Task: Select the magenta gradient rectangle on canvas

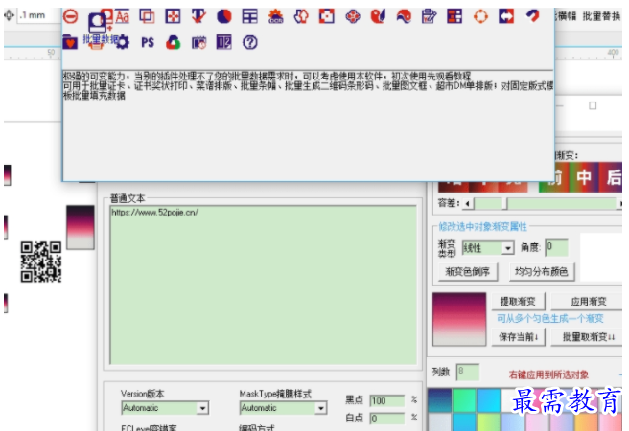Action: [x=81, y=227]
